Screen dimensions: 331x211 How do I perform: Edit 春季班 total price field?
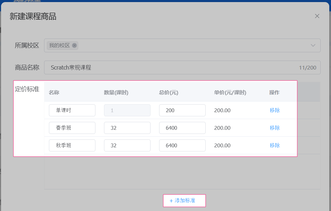tap(182, 128)
